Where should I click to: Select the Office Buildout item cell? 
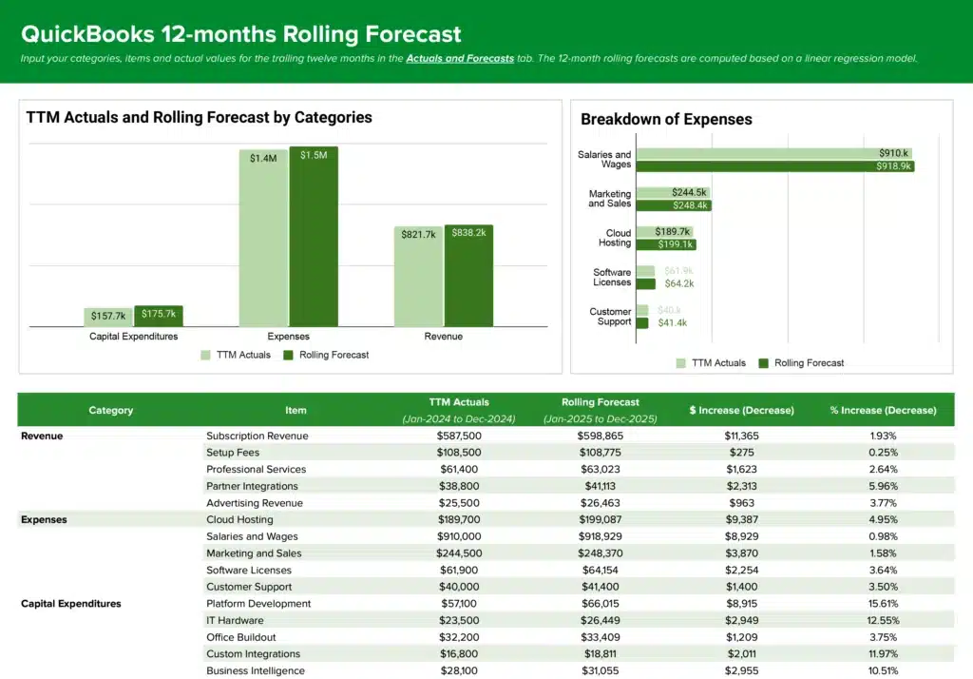coord(240,637)
